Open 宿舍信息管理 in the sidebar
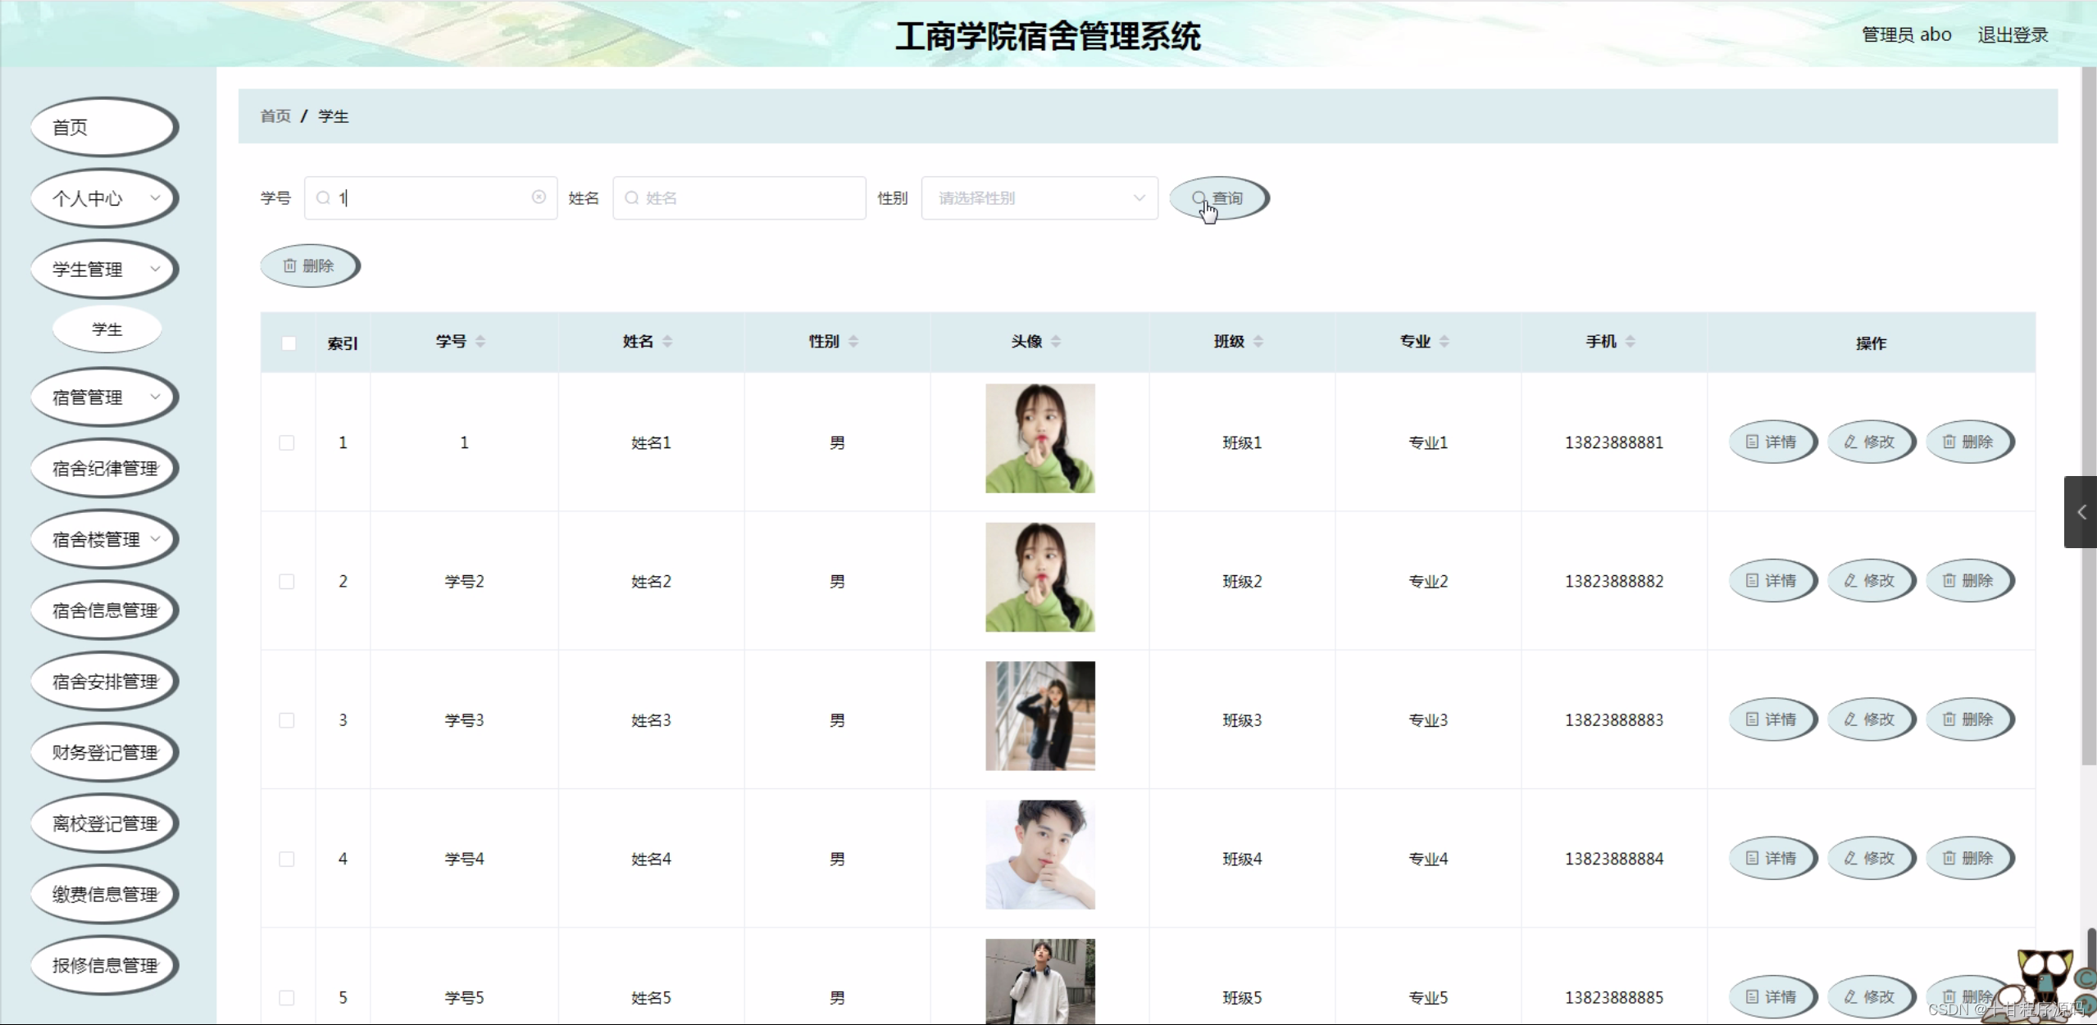 point(104,610)
